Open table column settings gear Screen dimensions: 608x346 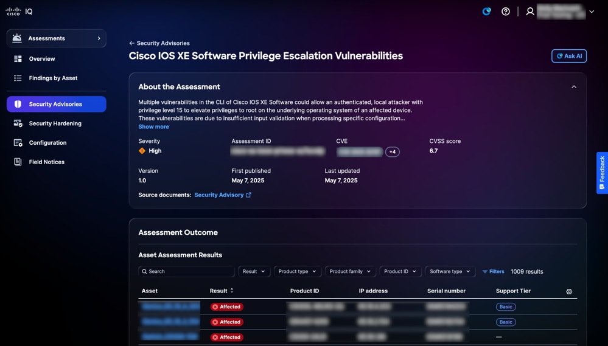pyautogui.click(x=569, y=291)
